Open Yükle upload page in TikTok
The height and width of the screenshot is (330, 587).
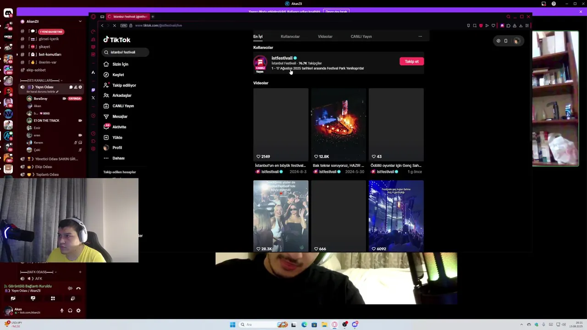tap(113, 137)
